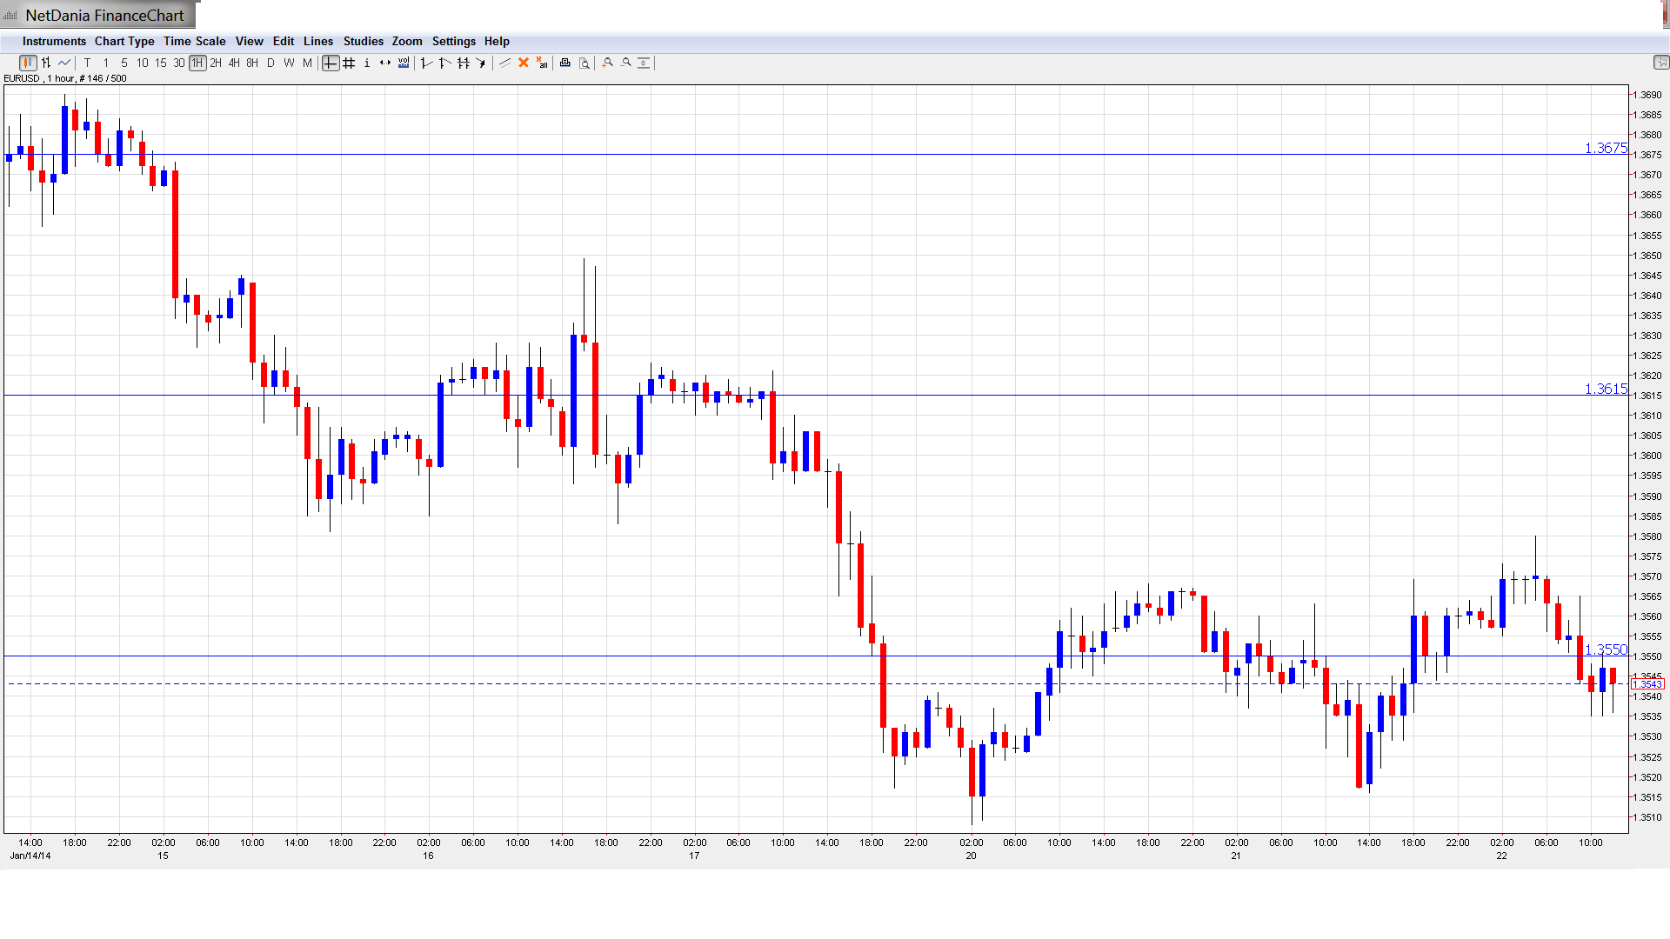Toggle the volume indicator icon
The image size is (1670, 939).
tap(404, 63)
